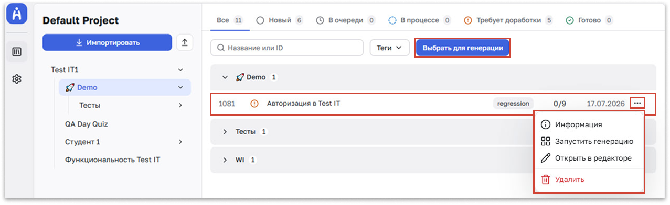Image resolution: width=670 pixels, height=205 pixels.
Task: Select QA Day Quiz in the tree
Action: click(87, 124)
